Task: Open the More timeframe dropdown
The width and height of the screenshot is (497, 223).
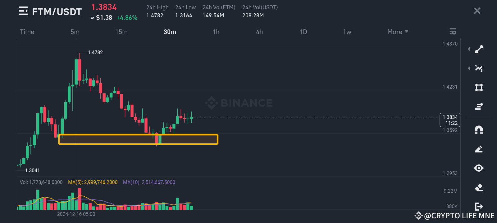Action: pos(398,32)
